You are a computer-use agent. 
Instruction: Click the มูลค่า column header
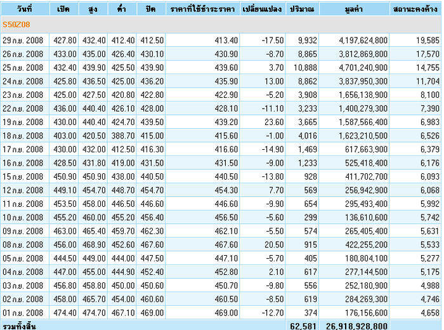pyautogui.click(x=354, y=10)
